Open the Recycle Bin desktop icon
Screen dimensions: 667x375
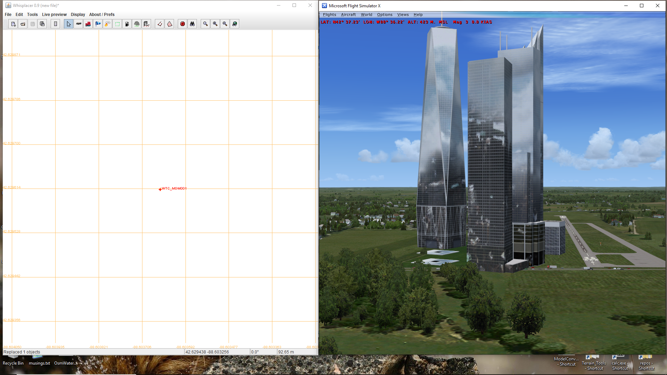pyautogui.click(x=13, y=361)
